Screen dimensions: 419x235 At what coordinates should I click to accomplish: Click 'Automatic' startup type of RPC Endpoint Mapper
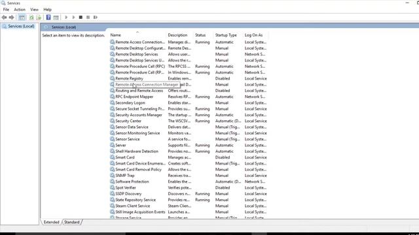225,97
